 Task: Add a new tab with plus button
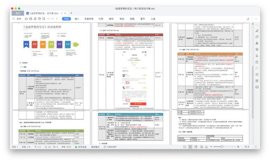(71, 13)
